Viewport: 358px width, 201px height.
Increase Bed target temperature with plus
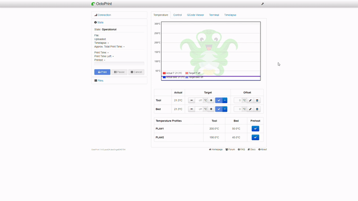pos(211,109)
